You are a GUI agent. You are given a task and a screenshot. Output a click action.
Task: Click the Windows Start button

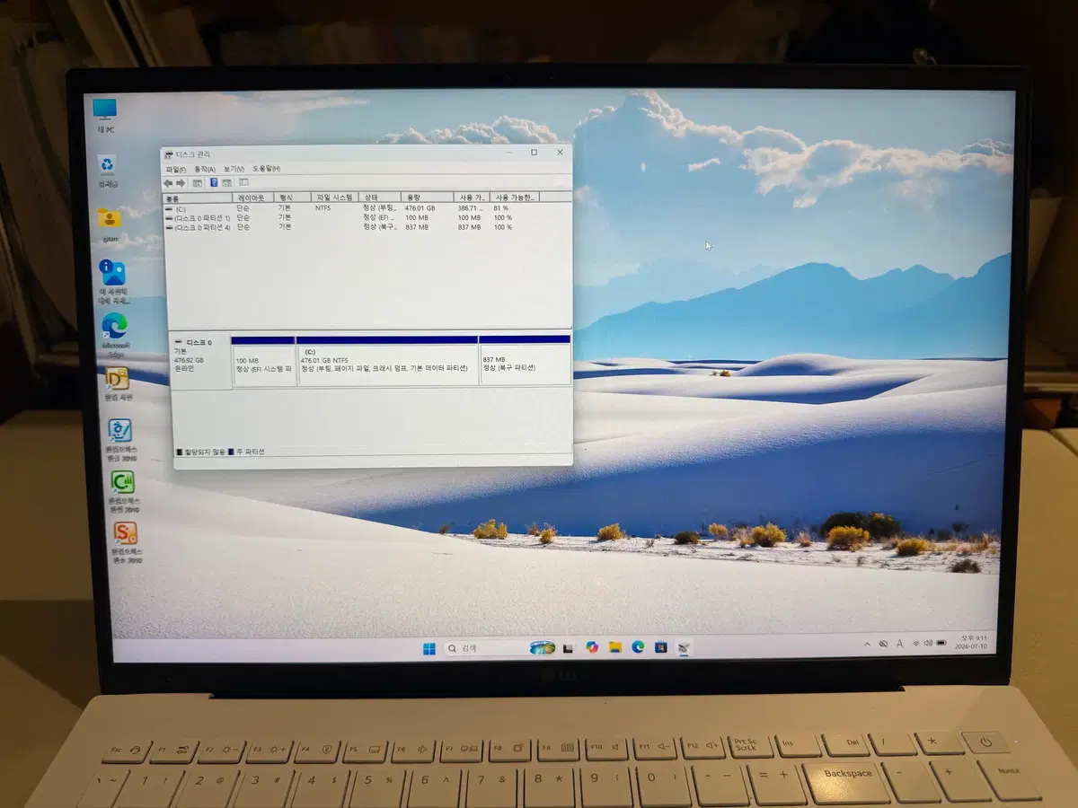[x=429, y=648]
